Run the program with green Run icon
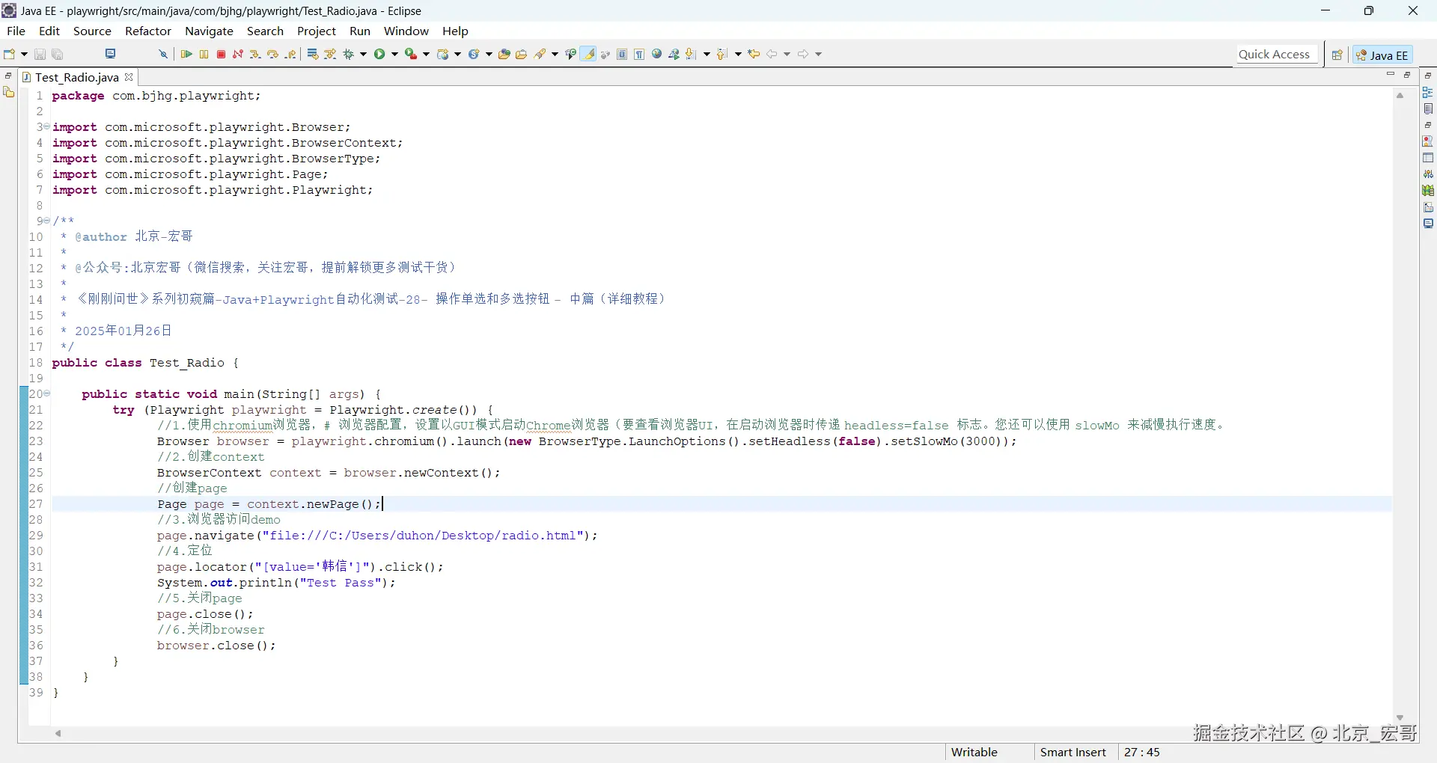This screenshot has height=763, width=1437. 379,54
